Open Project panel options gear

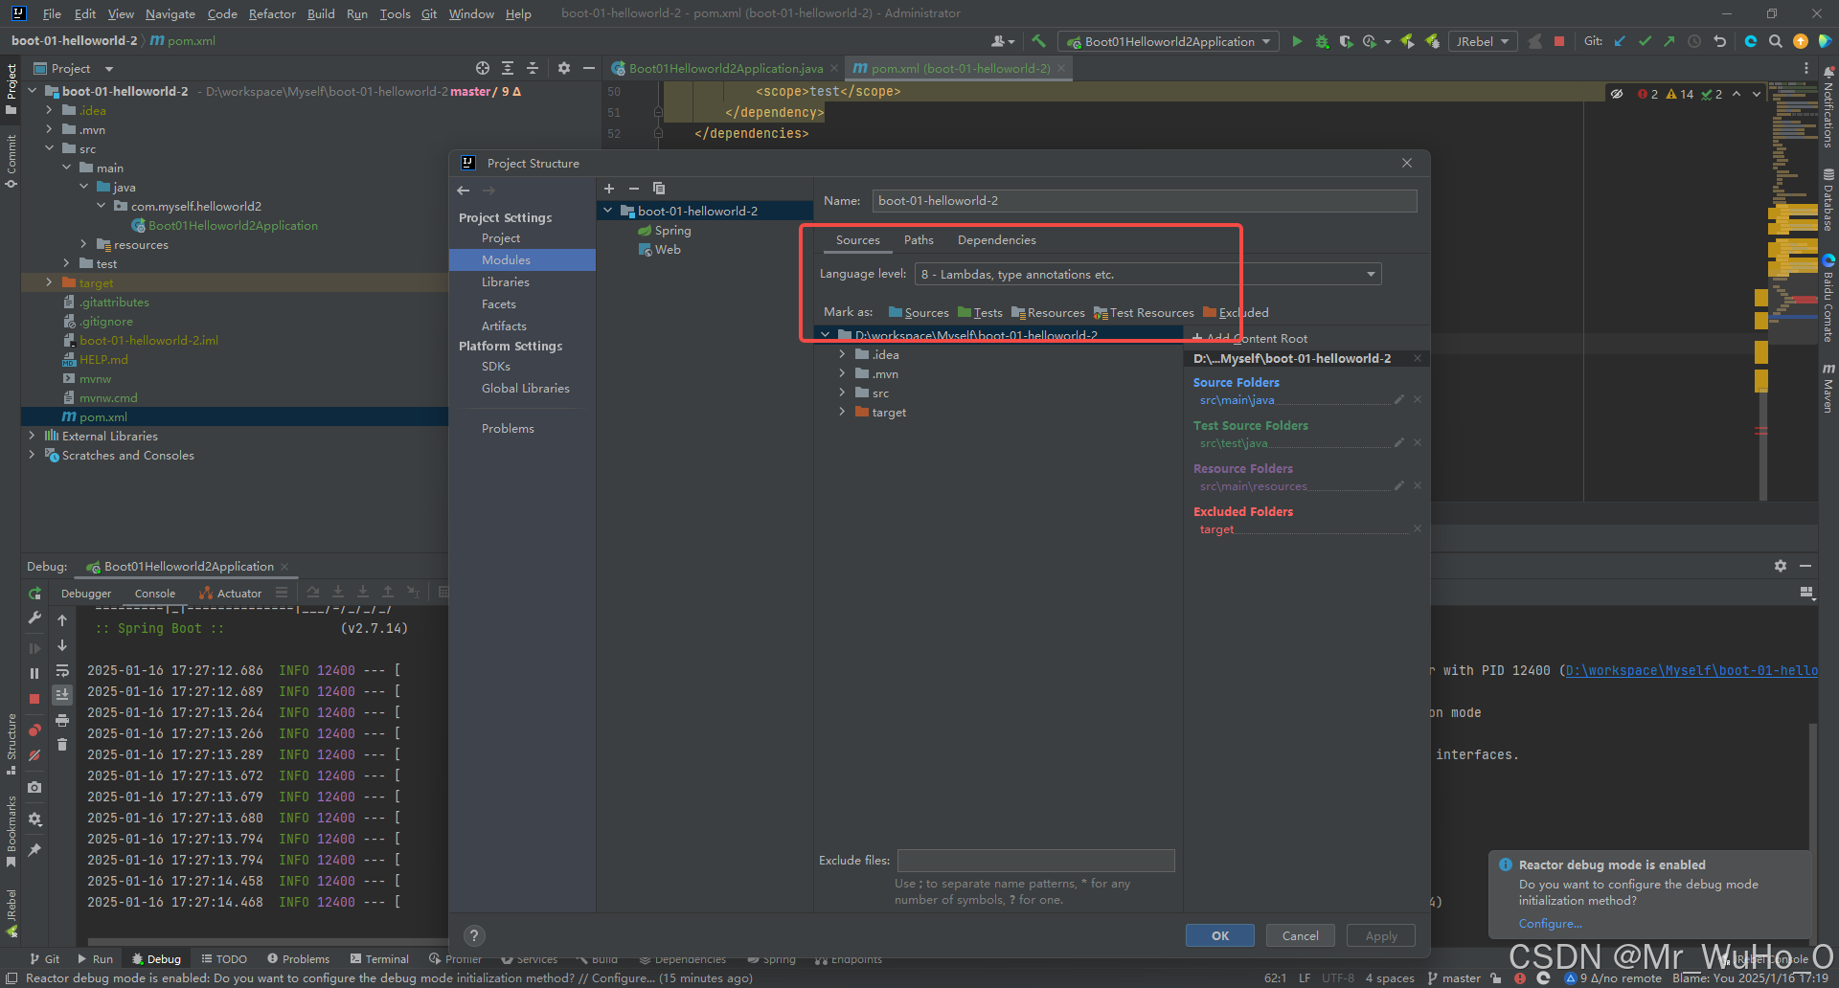[563, 68]
